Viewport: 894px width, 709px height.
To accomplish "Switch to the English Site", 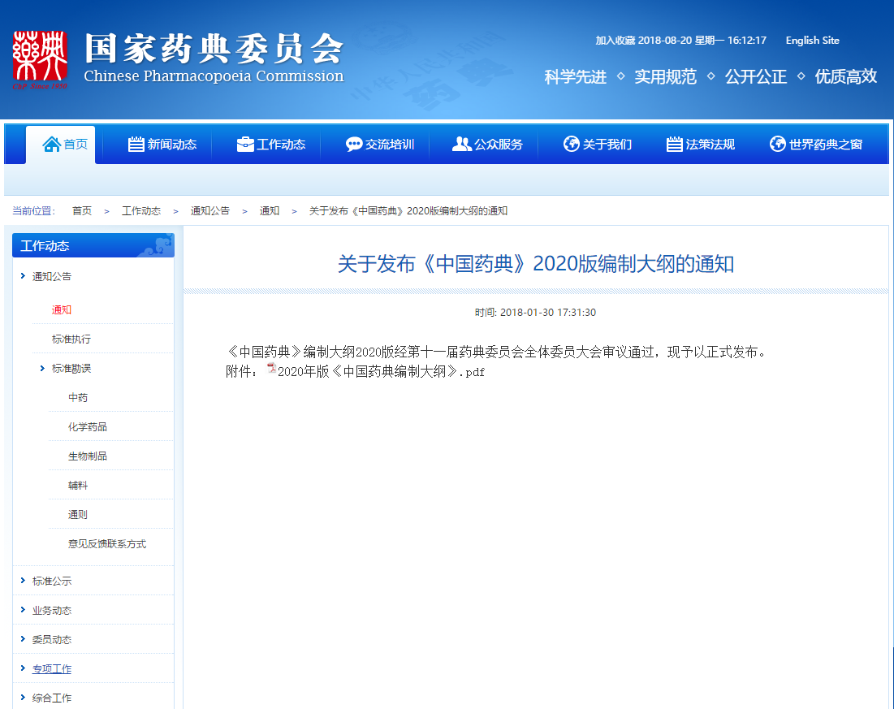I will click(812, 41).
